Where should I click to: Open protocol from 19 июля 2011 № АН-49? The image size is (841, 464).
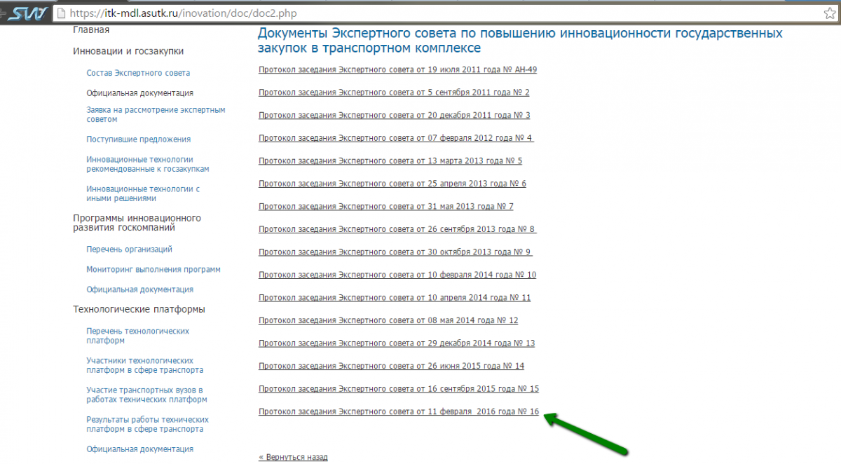click(x=397, y=69)
